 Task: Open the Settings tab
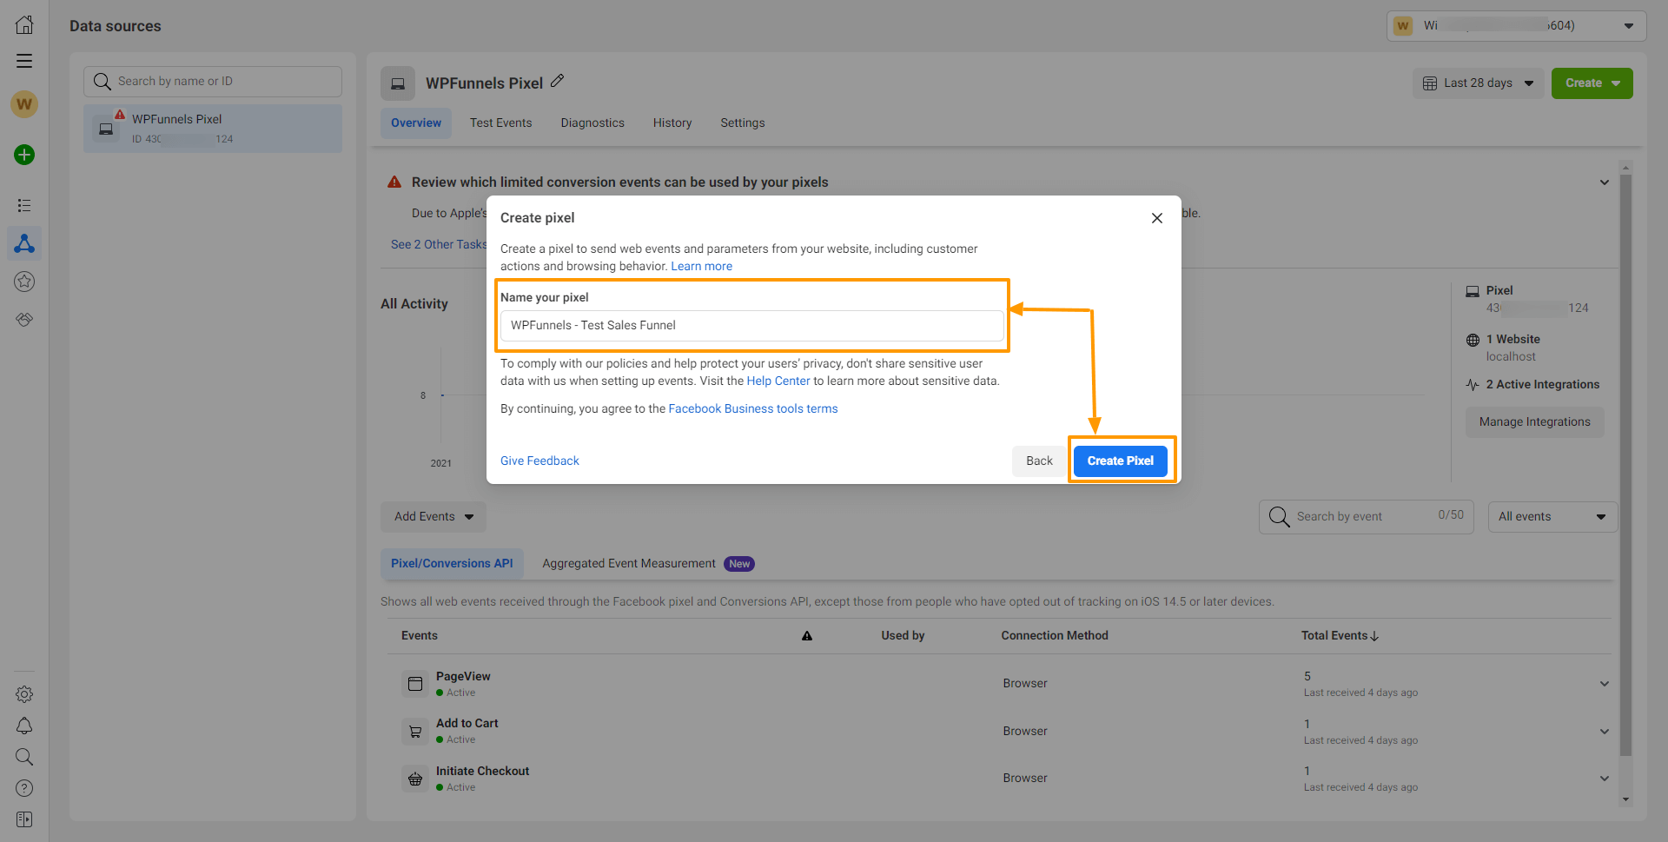coord(743,123)
